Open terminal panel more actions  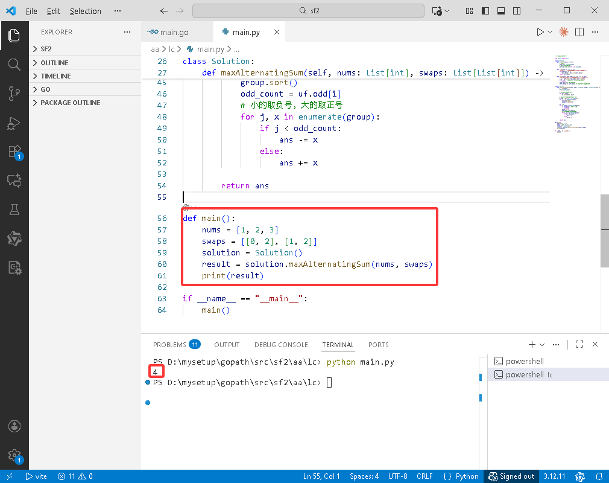click(x=556, y=344)
